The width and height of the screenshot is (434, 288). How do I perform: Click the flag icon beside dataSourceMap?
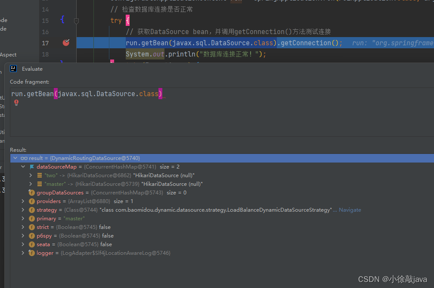click(32, 167)
